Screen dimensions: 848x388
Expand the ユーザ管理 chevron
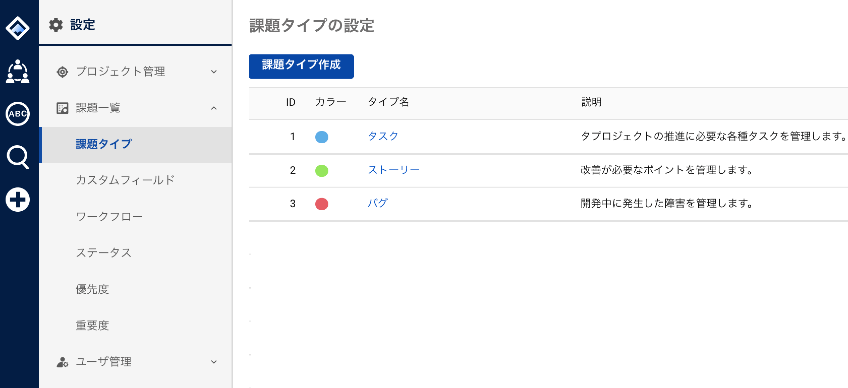pyautogui.click(x=214, y=362)
